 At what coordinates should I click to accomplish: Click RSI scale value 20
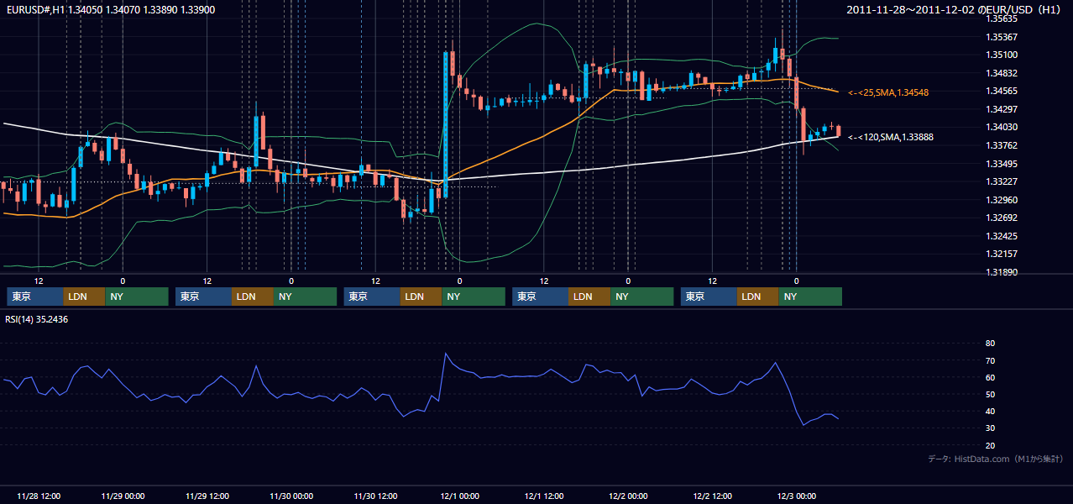click(990, 445)
